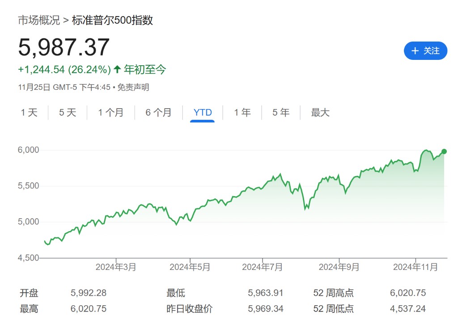Select the 1 年 time range tab
458x320 pixels.
pos(242,113)
